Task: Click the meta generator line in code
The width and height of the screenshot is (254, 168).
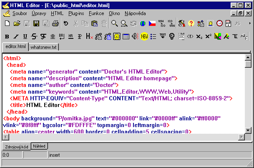Action: tap(88, 71)
